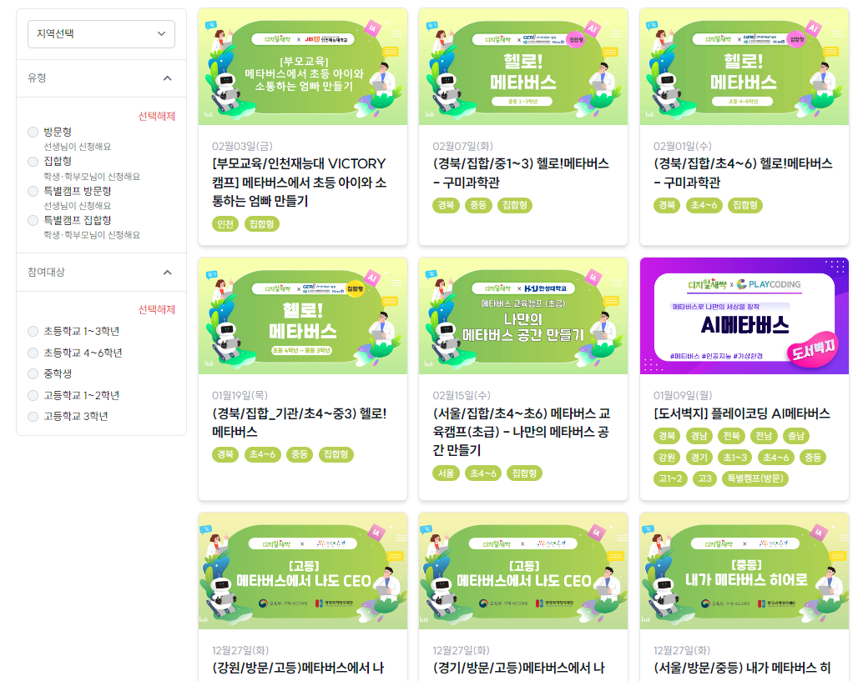
Task: Select the 특별캠프(방문) tag on 플레이코딩 card
Action: [x=755, y=478]
